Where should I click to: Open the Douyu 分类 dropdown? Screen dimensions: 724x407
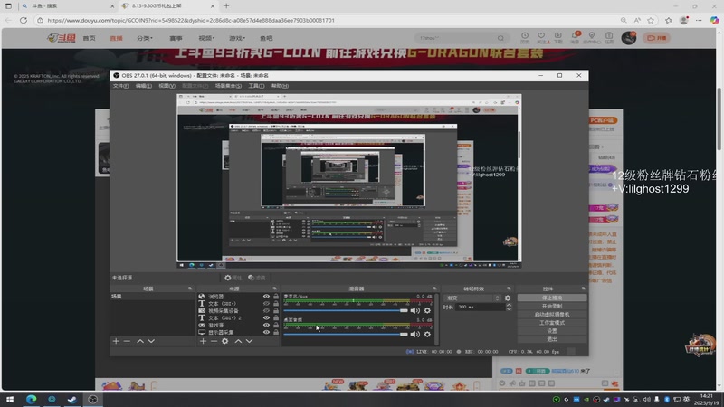click(x=145, y=38)
